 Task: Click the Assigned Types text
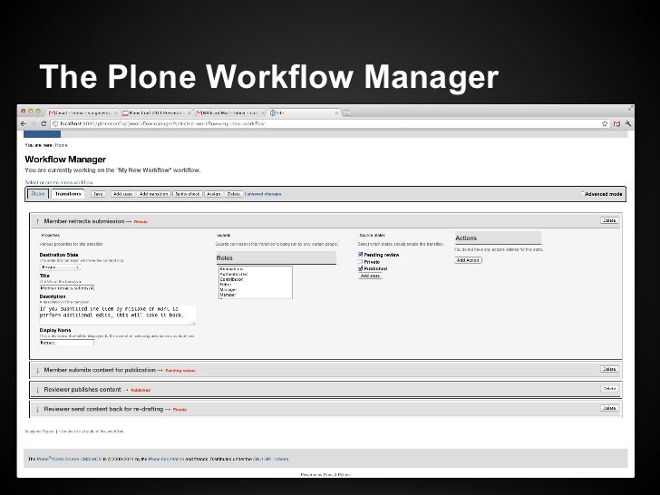[x=39, y=432]
